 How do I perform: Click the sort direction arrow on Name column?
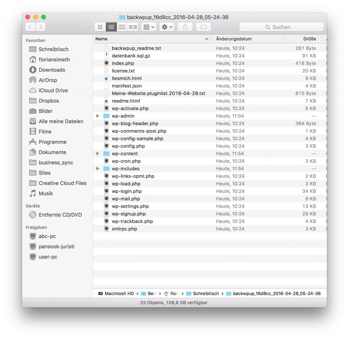[207, 39]
